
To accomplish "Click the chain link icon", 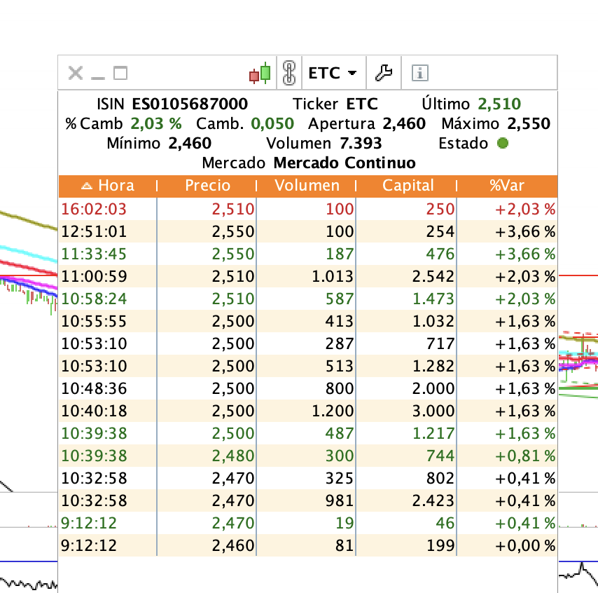I will pyautogui.click(x=288, y=73).
